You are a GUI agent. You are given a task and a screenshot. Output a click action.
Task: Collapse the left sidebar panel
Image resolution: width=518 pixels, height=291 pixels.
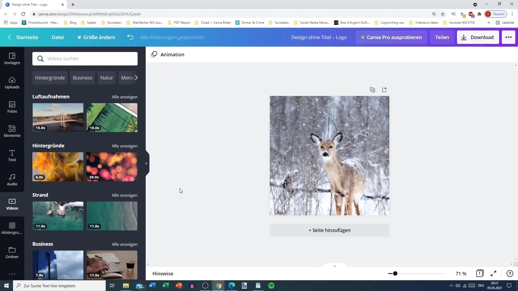point(146,164)
